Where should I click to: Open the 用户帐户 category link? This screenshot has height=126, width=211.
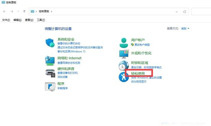(x=138, y=40)
